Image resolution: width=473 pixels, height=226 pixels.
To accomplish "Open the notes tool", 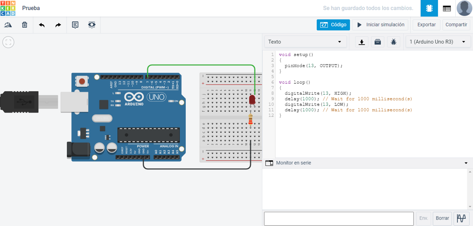I will pyautogui.click(x=75, y=25).
